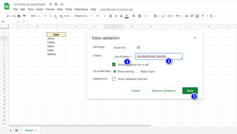Select the paint format tool
This screenshot has width=237, height=134.
point(24,16)
